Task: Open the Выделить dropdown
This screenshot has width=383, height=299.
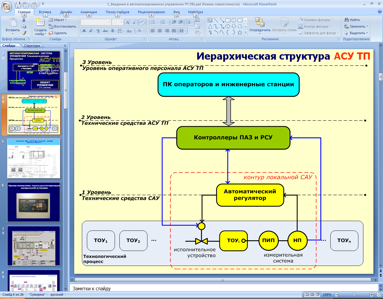Action: [x=356, y=33]
